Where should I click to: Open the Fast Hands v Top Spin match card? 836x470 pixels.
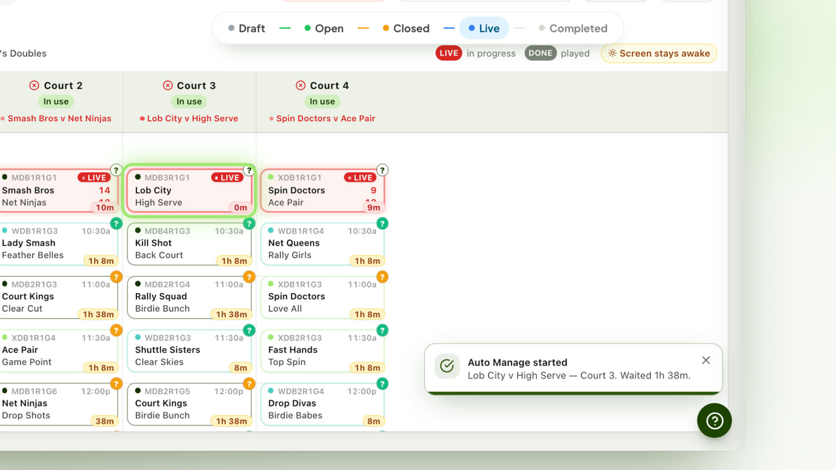(x=322, y=351)
